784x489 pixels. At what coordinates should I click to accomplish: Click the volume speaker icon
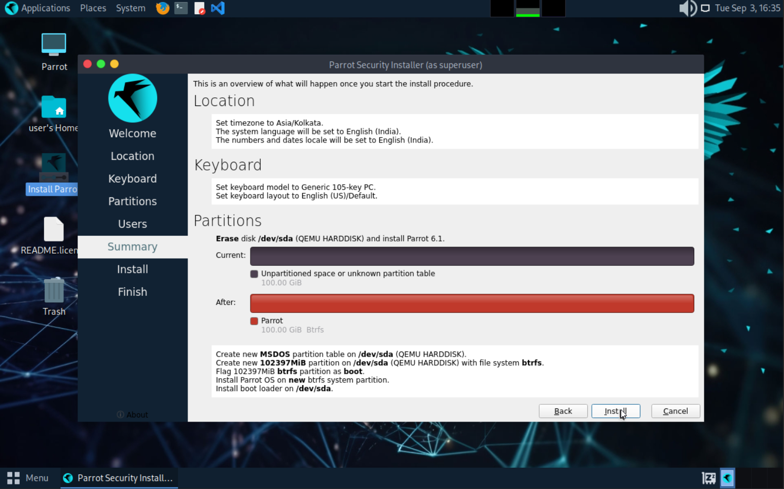[x=688, y=8]
